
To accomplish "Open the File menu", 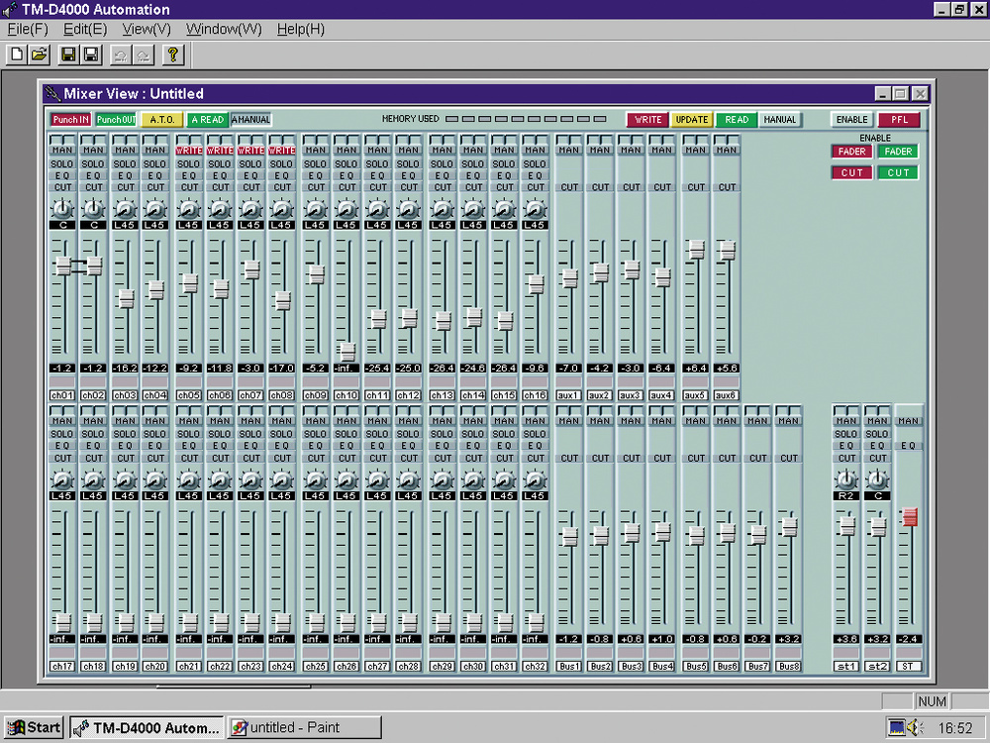I will 26,29.
